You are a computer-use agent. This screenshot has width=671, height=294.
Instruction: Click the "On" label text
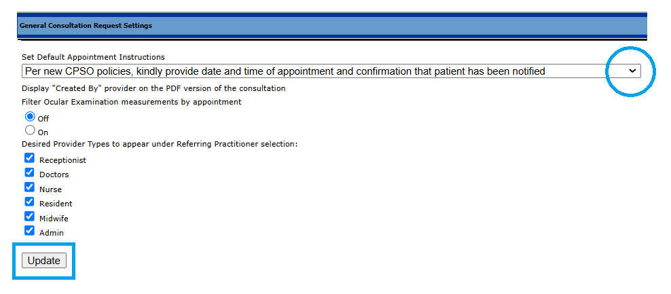pyautogui.click(x=43, y=132)
